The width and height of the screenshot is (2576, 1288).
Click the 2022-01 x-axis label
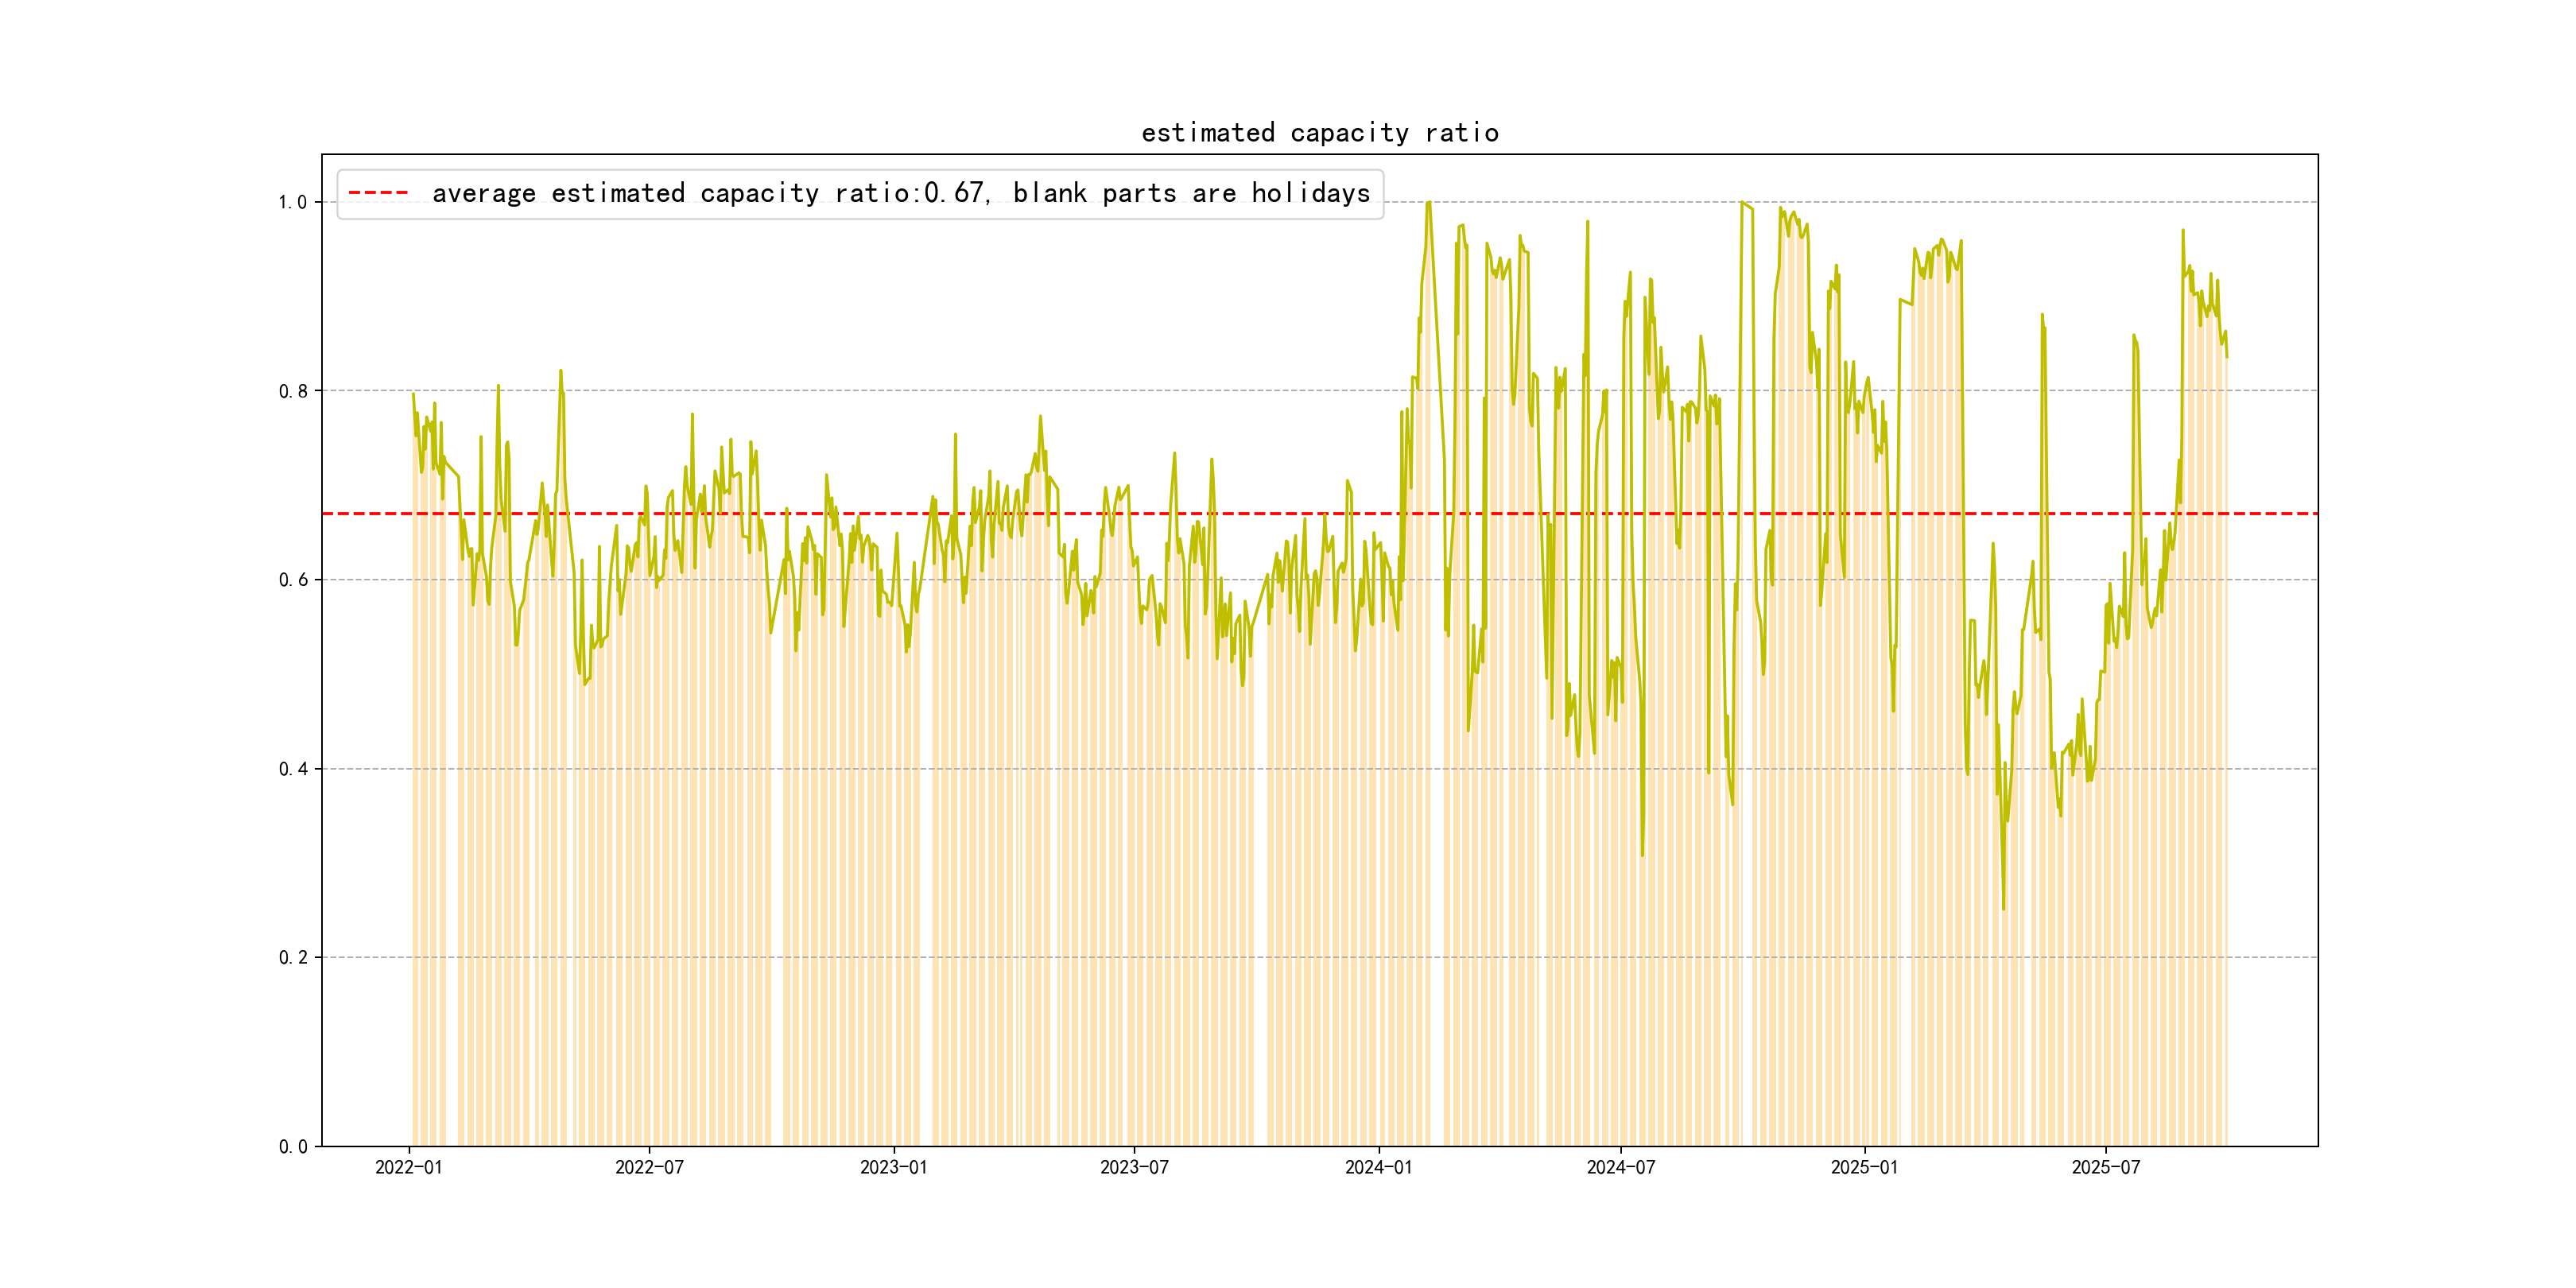click(408, 1167)
